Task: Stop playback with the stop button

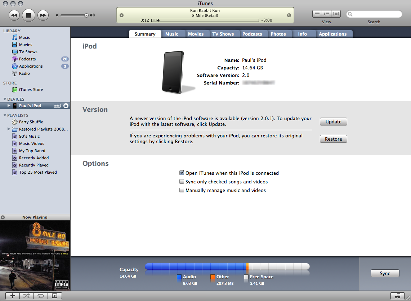Action: pos(28,15)
